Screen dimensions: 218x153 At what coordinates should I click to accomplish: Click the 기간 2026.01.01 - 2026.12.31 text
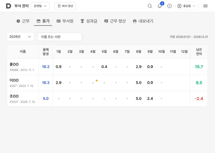[x=189, y=37]
